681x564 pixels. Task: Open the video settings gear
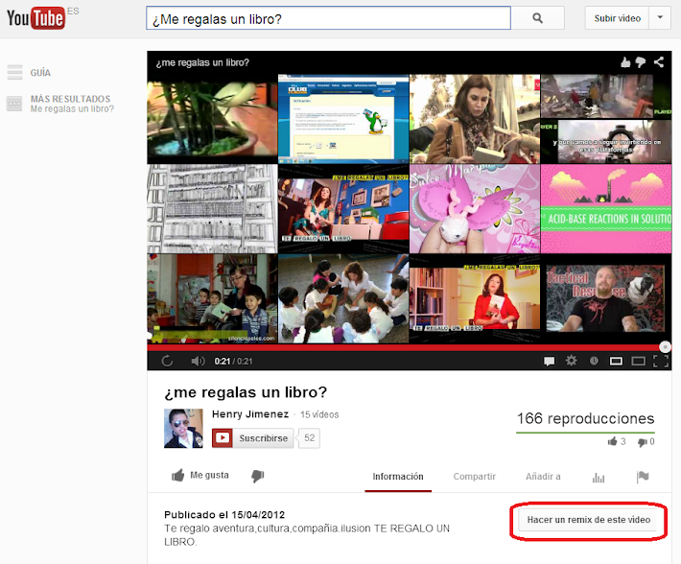tap(572, 361)
